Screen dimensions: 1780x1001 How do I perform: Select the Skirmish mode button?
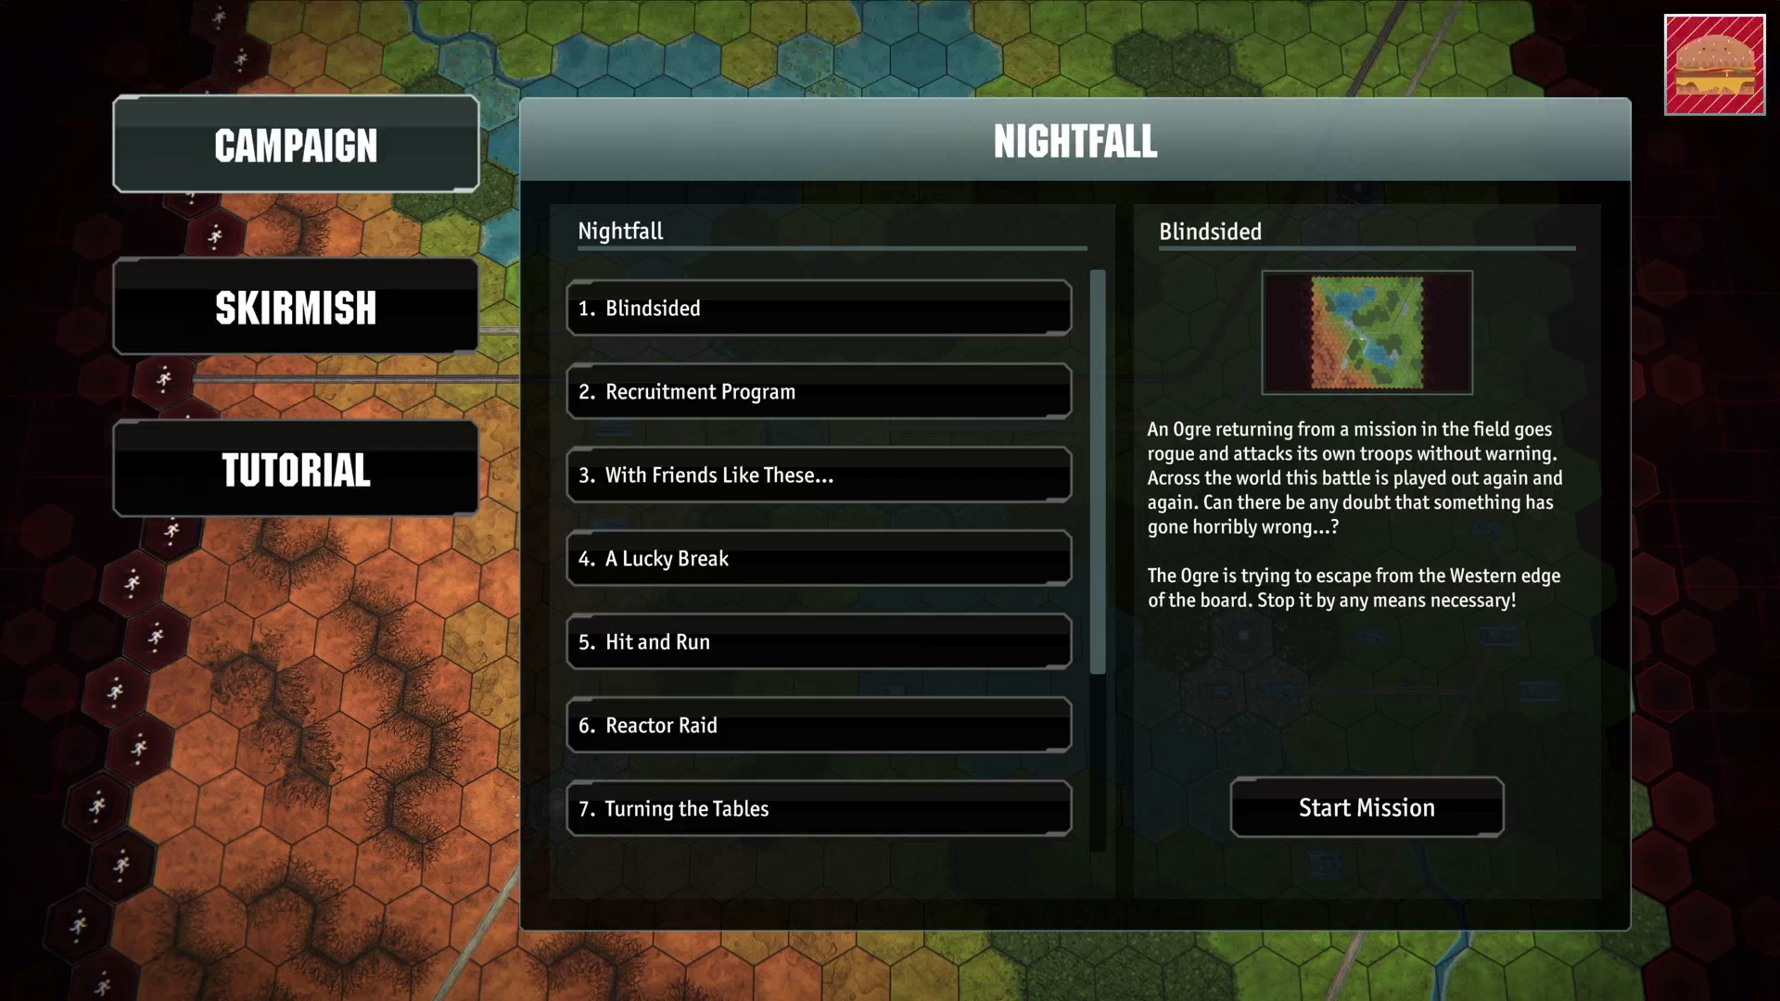click(x=296, y=308)
